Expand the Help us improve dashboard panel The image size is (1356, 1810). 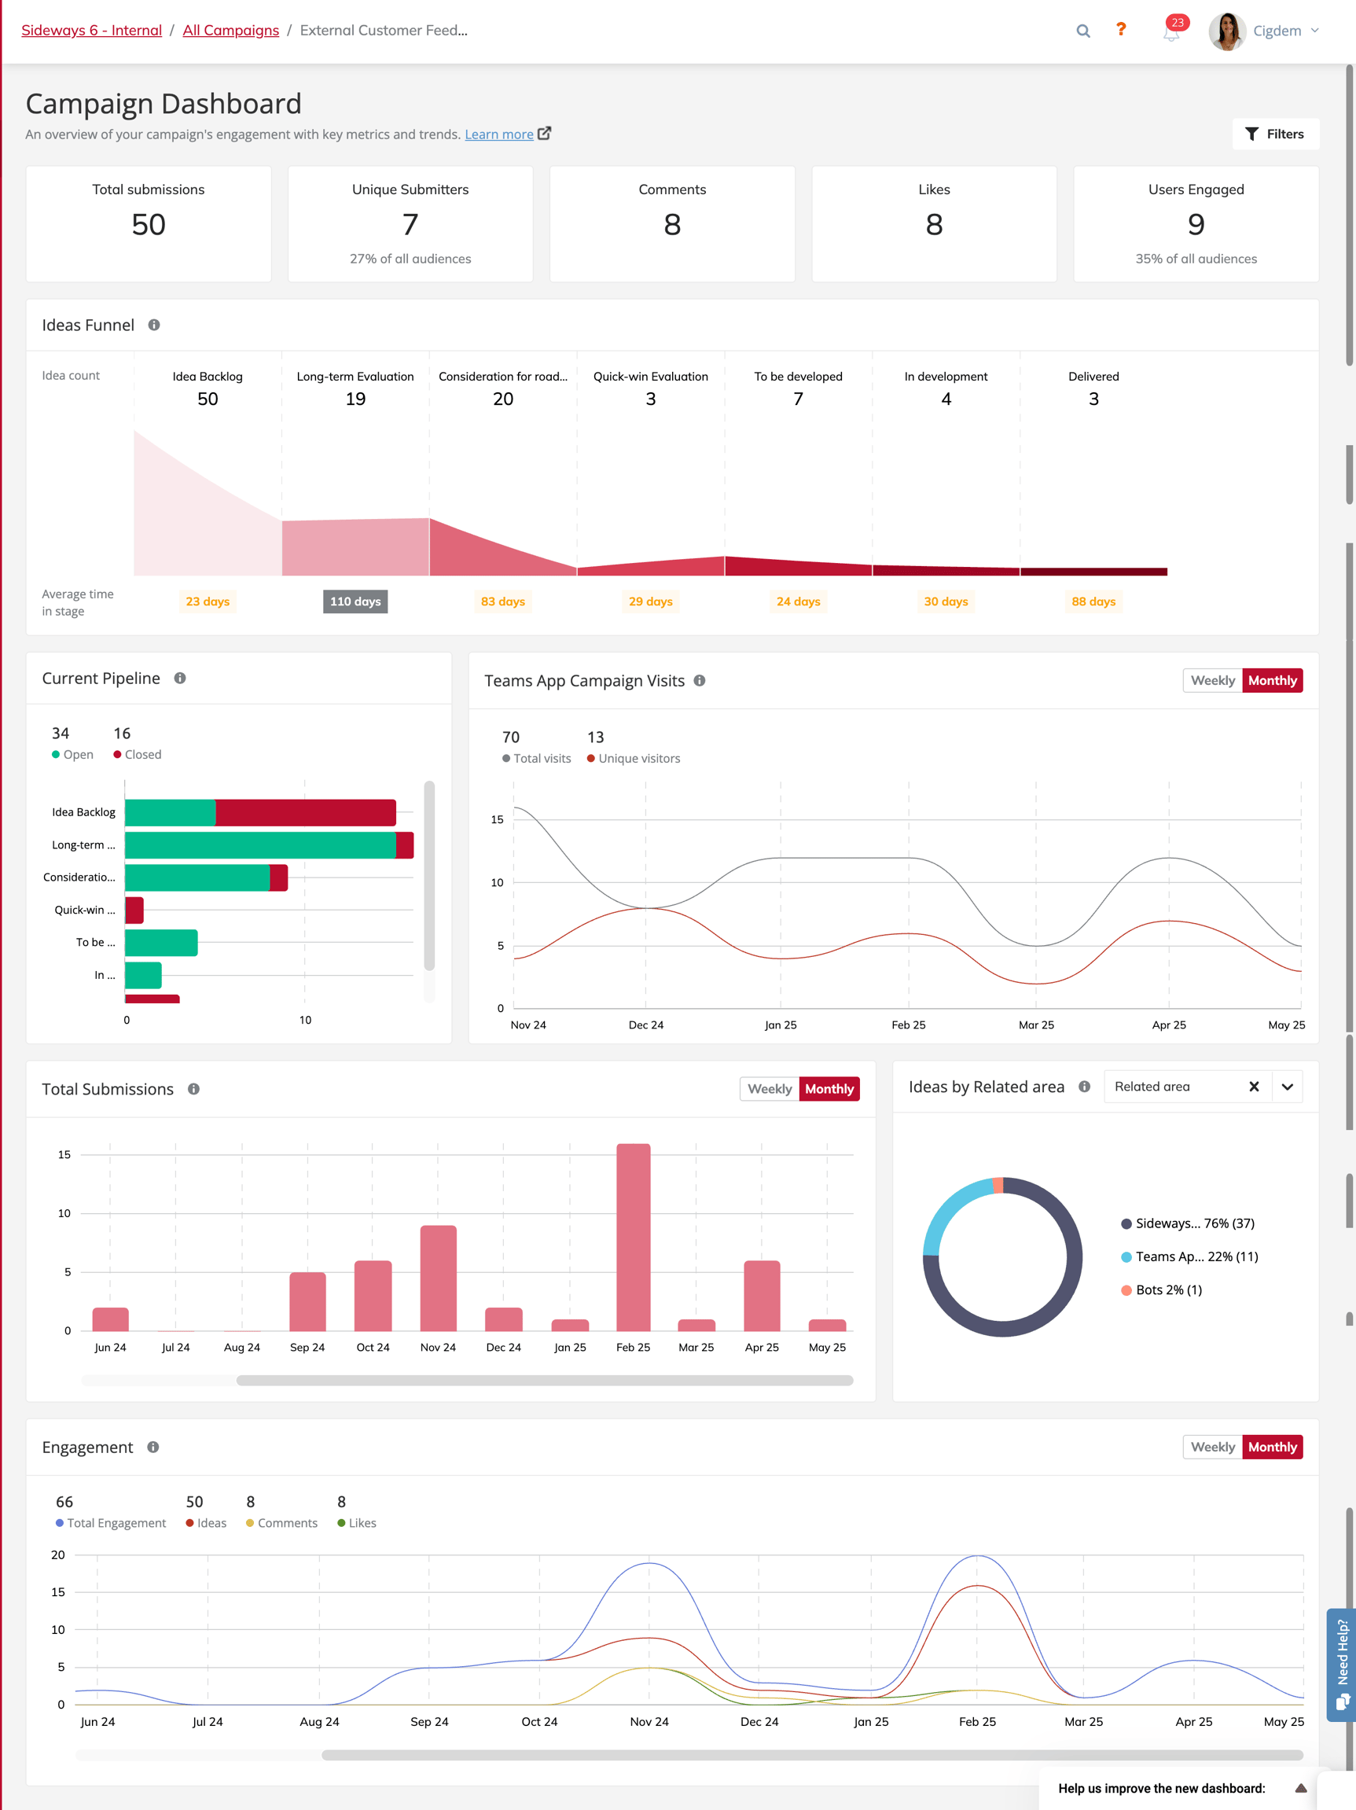(x=1300, y=1789)
